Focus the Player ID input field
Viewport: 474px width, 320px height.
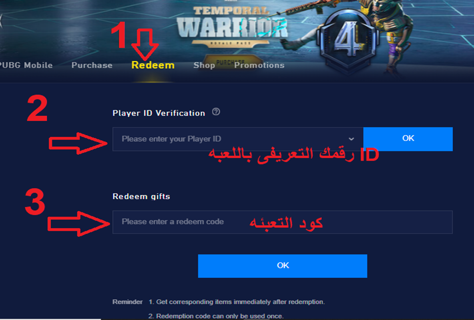tap(238, 139)
